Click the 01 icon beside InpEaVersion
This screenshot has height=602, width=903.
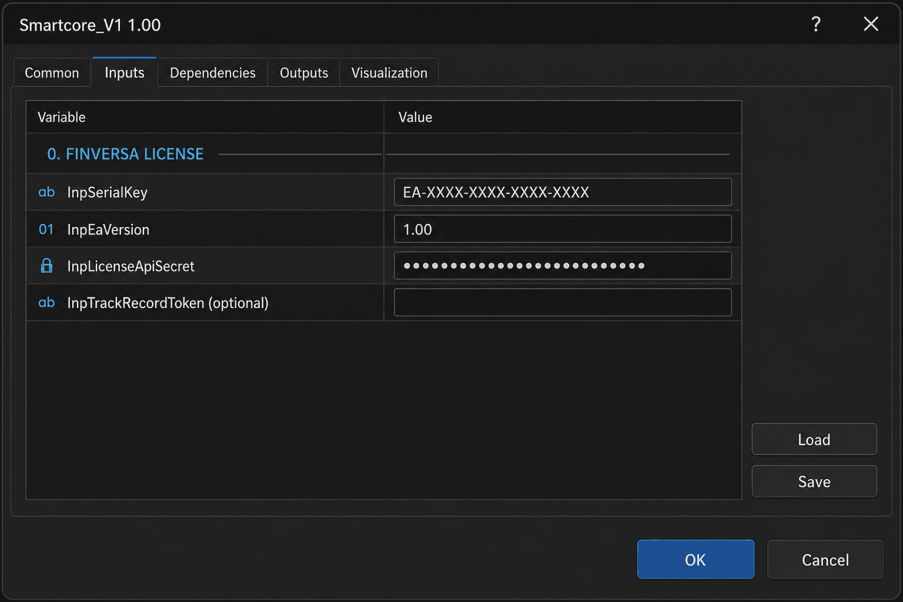click(46, 229)
